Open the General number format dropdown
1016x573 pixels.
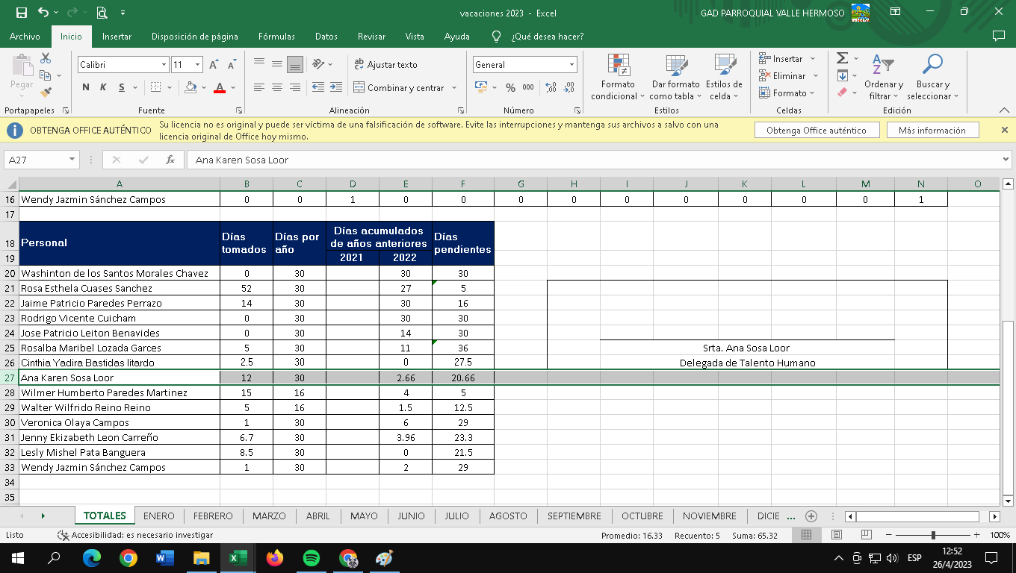click(571, 65)
